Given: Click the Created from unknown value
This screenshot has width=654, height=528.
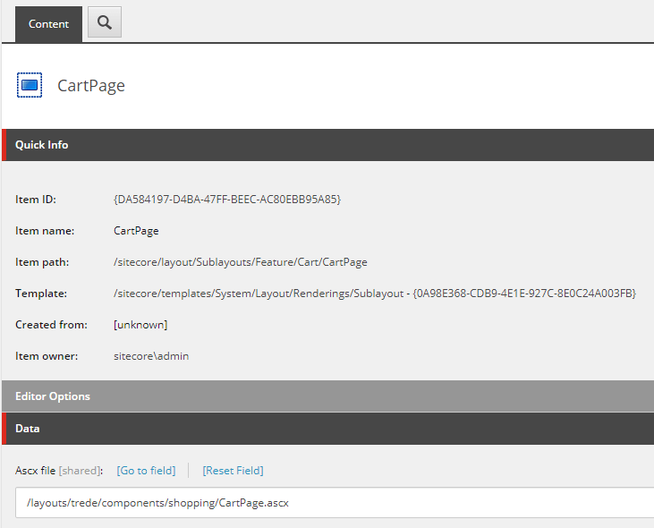Looking at the screenshot, I should [x=140, y=325].
